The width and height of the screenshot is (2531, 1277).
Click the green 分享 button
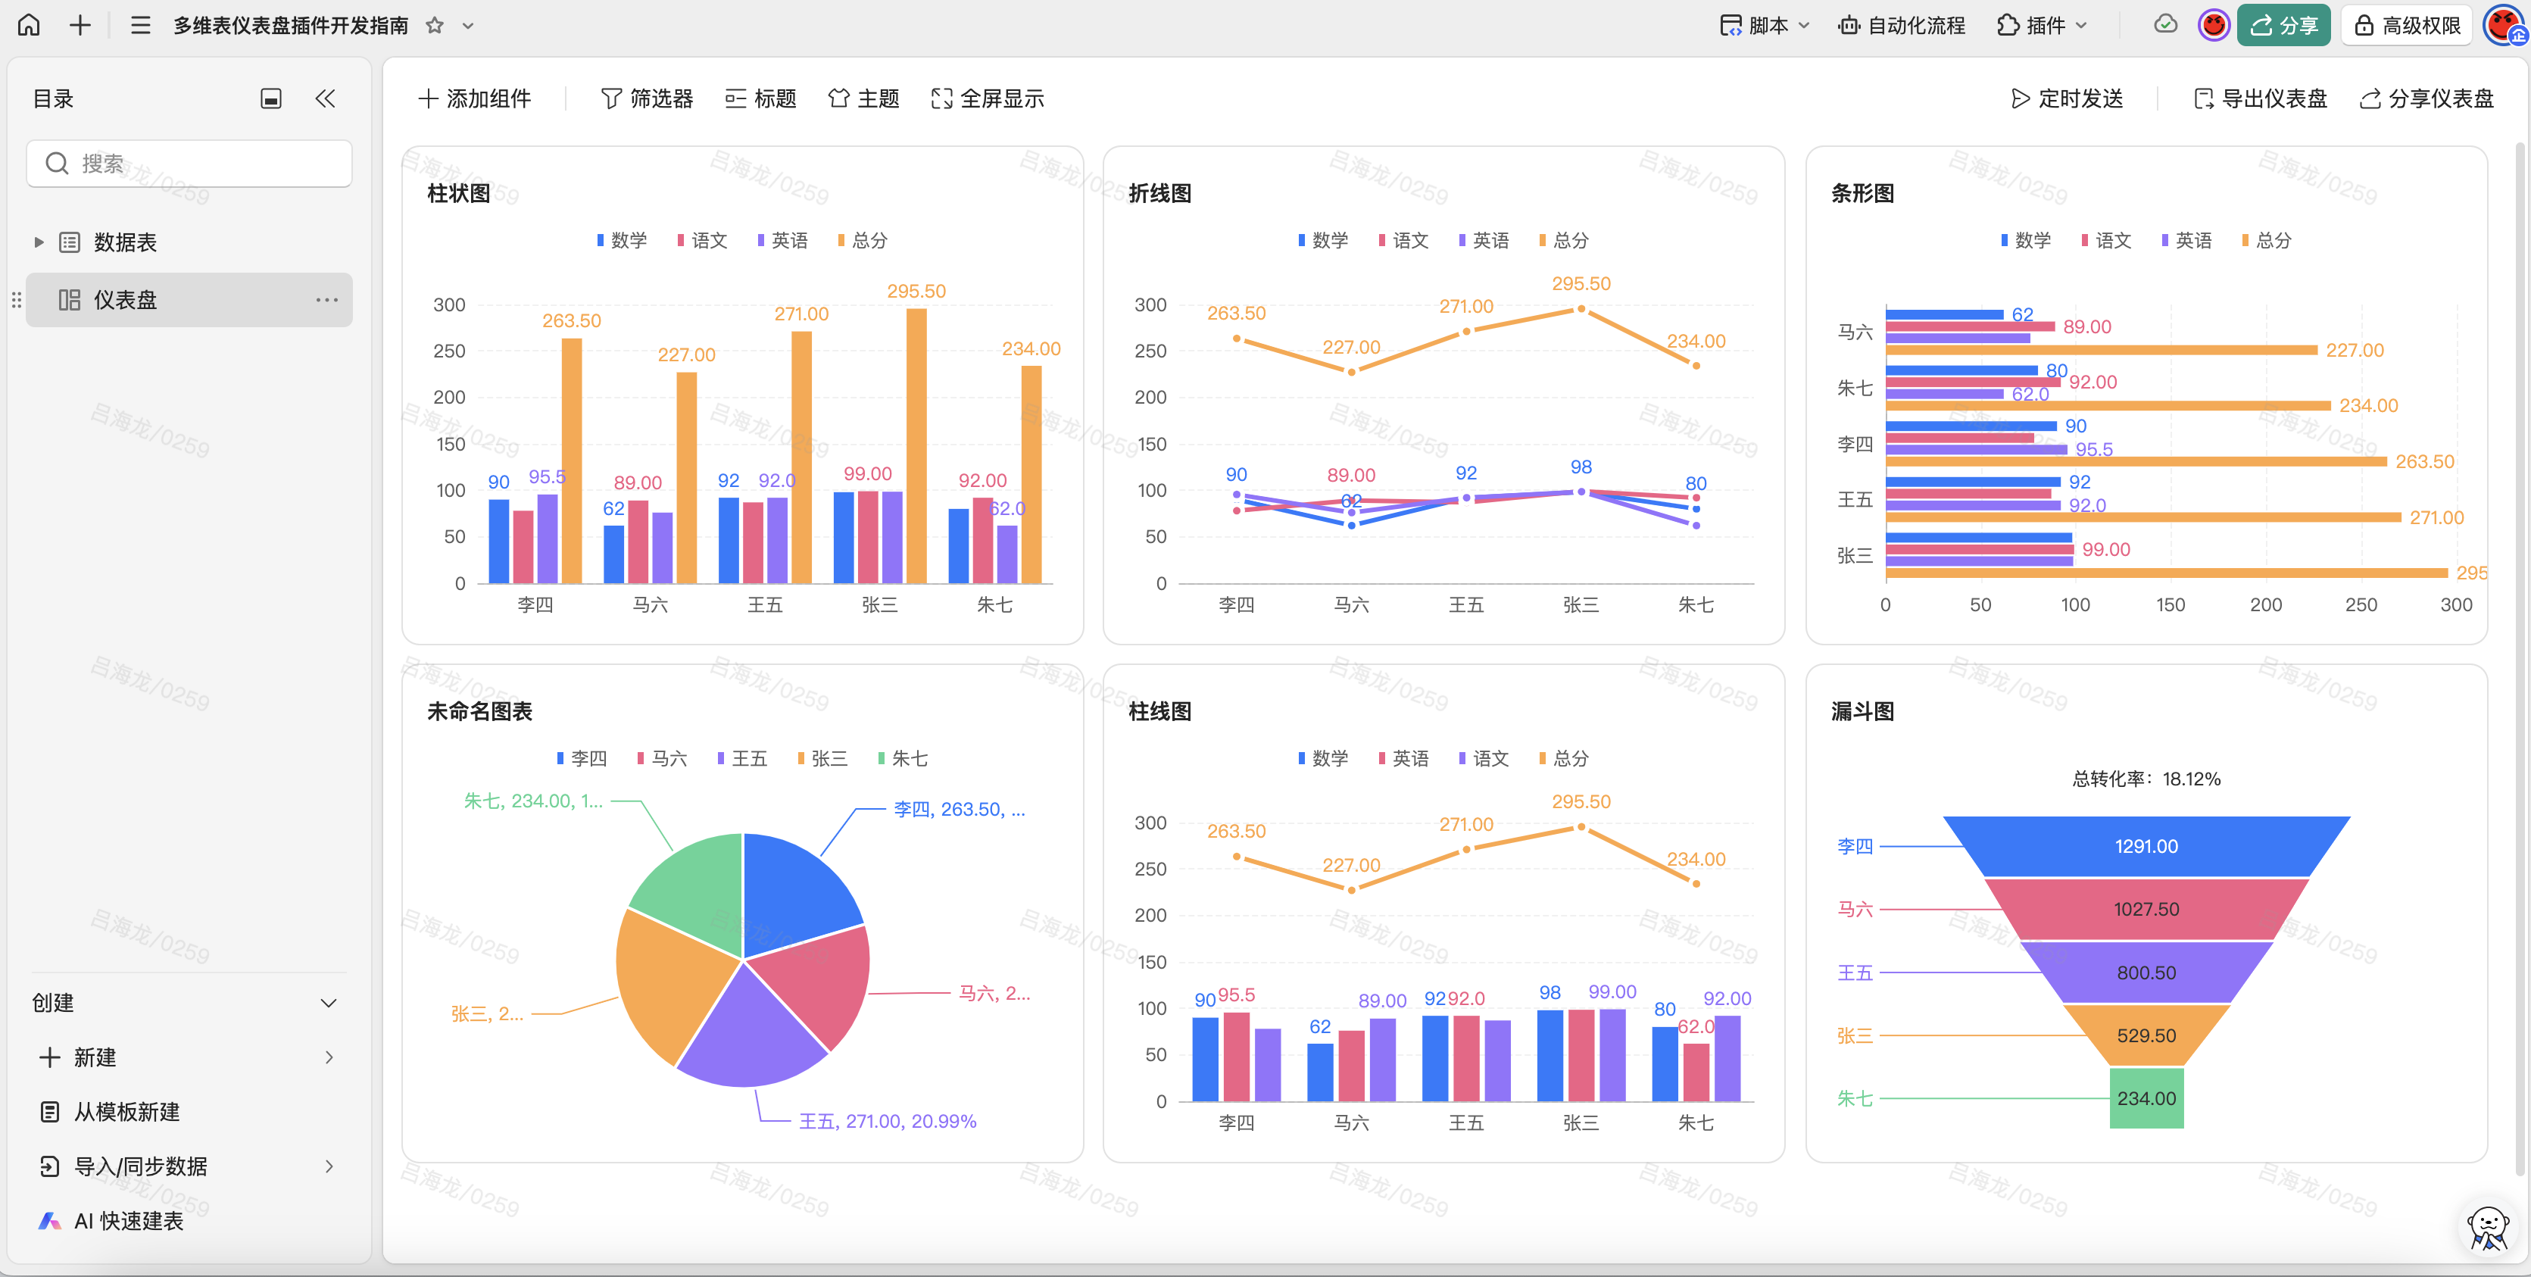pos(2283,26)
